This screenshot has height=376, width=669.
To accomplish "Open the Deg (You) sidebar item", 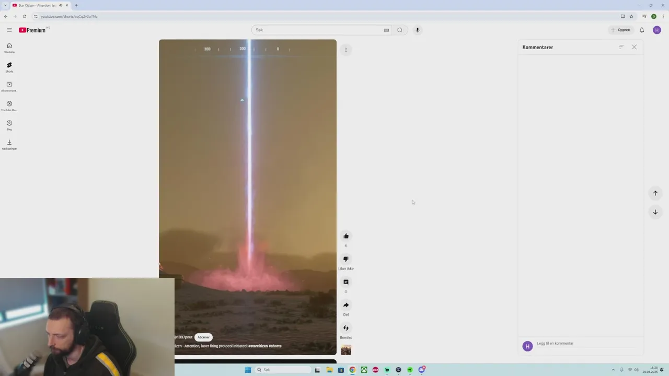I will [9, 125].
